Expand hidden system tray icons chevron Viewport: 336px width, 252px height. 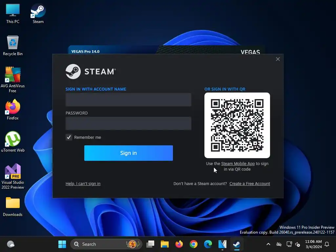coord(268,244)
